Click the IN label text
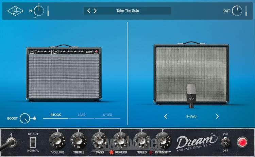The image size is (255, 157). pyautogui.click(x=30, y=11)
